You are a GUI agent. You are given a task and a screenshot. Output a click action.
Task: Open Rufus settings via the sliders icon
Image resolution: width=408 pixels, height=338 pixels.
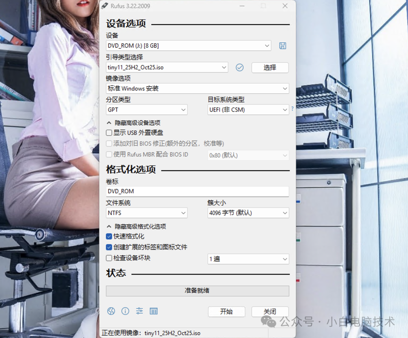point(139,311)
